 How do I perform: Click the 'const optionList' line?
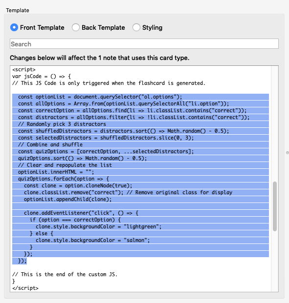[100, 97]
